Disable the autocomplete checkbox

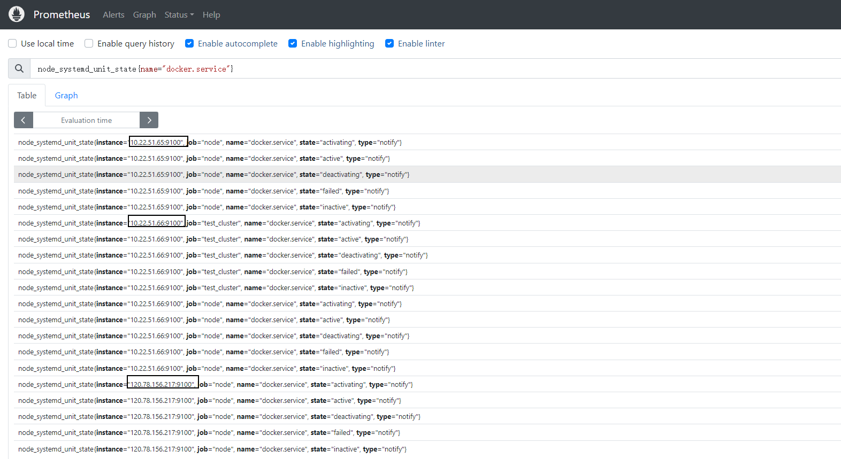tap(189, 43)
